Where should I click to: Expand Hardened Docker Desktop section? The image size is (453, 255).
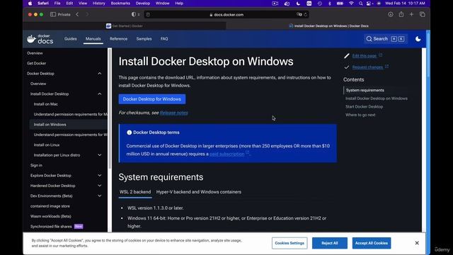(99, 186)
